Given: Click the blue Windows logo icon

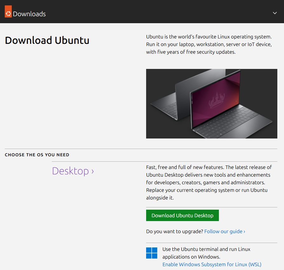Looking at the screenshot, I should [x=152, y=253].
